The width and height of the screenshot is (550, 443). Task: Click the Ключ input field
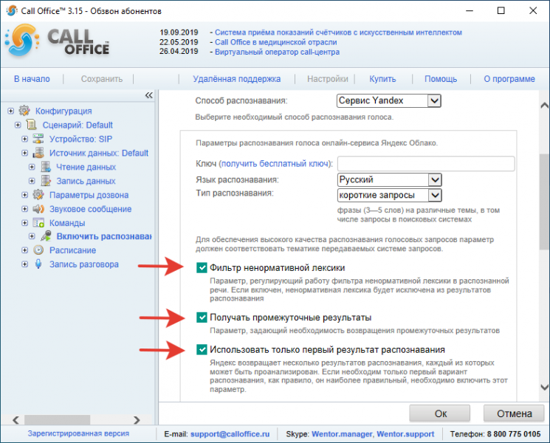click(426, 164)
